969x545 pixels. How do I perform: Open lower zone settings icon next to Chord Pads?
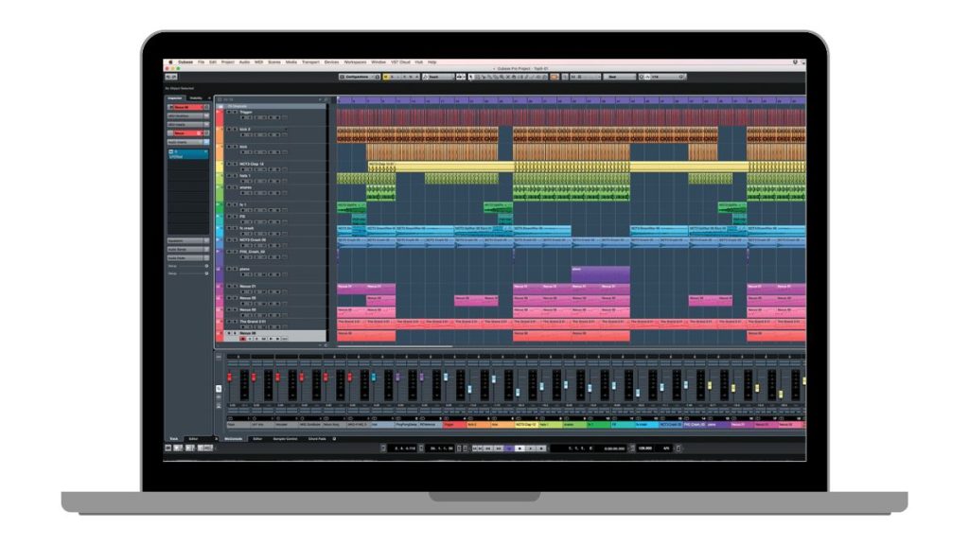click(334, 439)
